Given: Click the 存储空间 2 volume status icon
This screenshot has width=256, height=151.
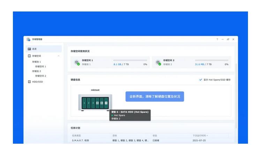Looking at the screenshot, I should [158, 62].
